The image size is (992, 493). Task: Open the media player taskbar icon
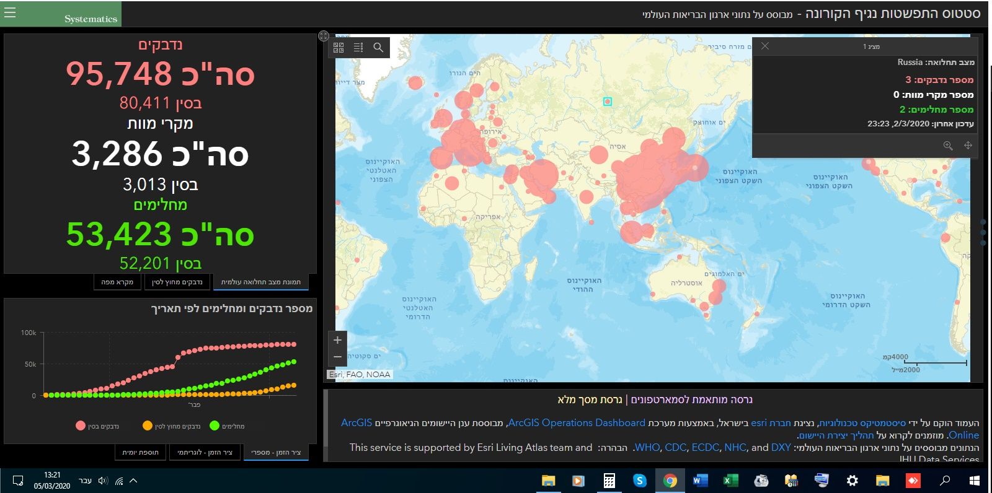pos(578,481)
